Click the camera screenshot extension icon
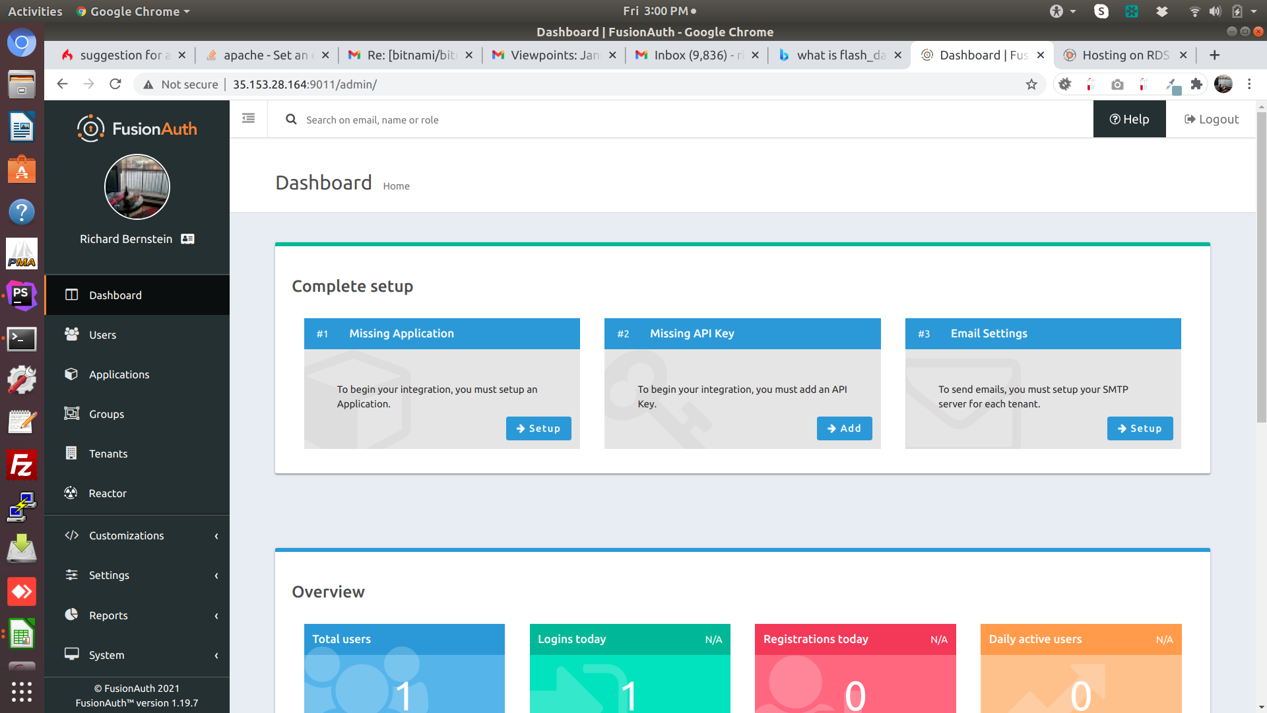 coord(1117,85)
